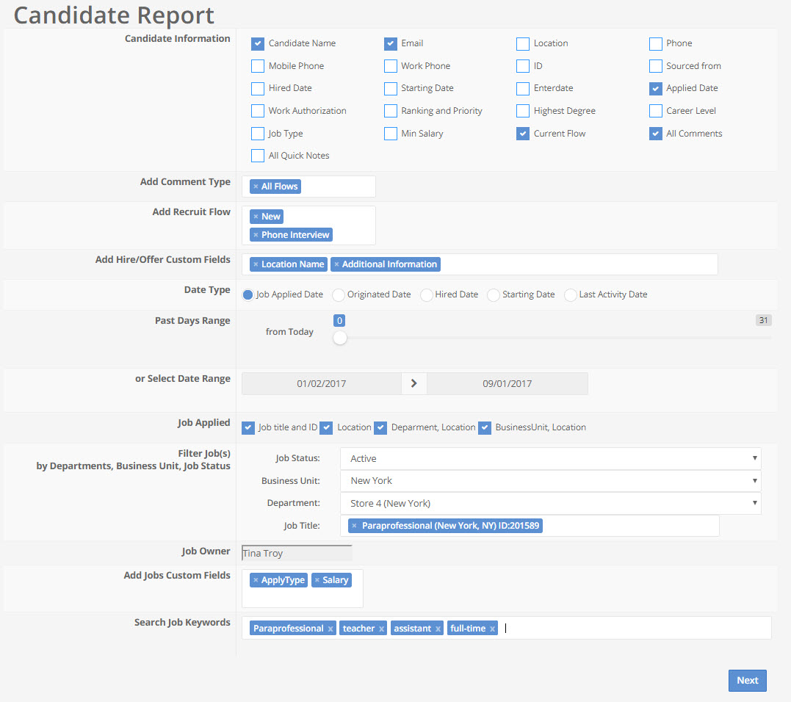
Task: Remove the All Flows comment type tag
Action: coord(258,186)
